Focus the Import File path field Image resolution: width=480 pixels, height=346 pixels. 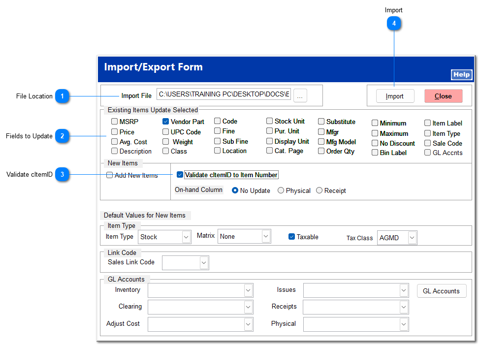pyautogui.click(x=224, y=94)
